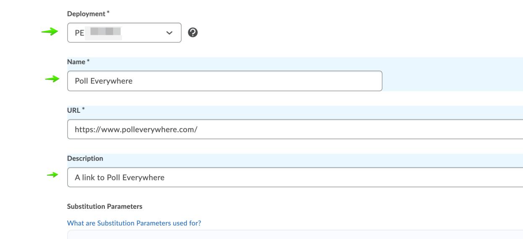Click into the Name field with Poll Everywhere
The height and width of the screenshot is (239, 523).
click(225, 81)
